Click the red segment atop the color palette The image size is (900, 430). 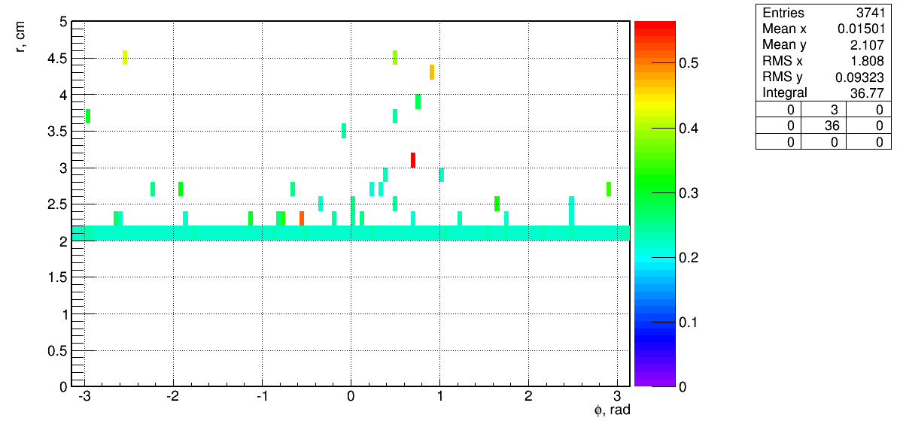tap(655, 25)
